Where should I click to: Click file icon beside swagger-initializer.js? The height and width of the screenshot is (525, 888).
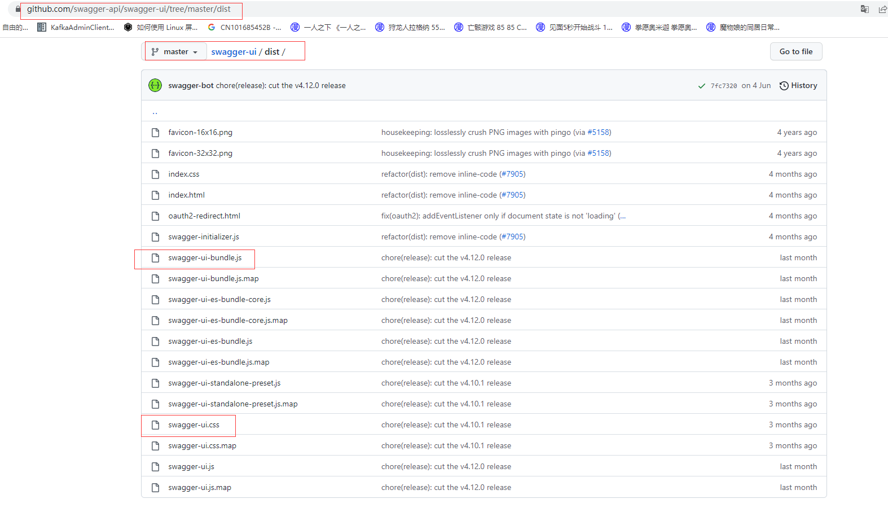click(x=155, y=237)
